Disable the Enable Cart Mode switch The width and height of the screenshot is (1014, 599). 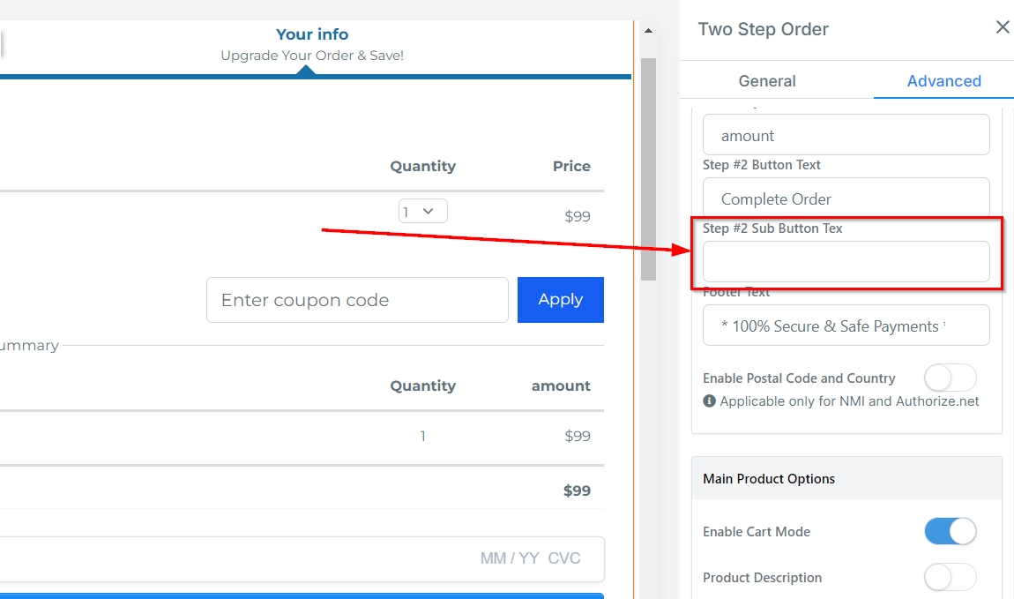pos(950,532)
